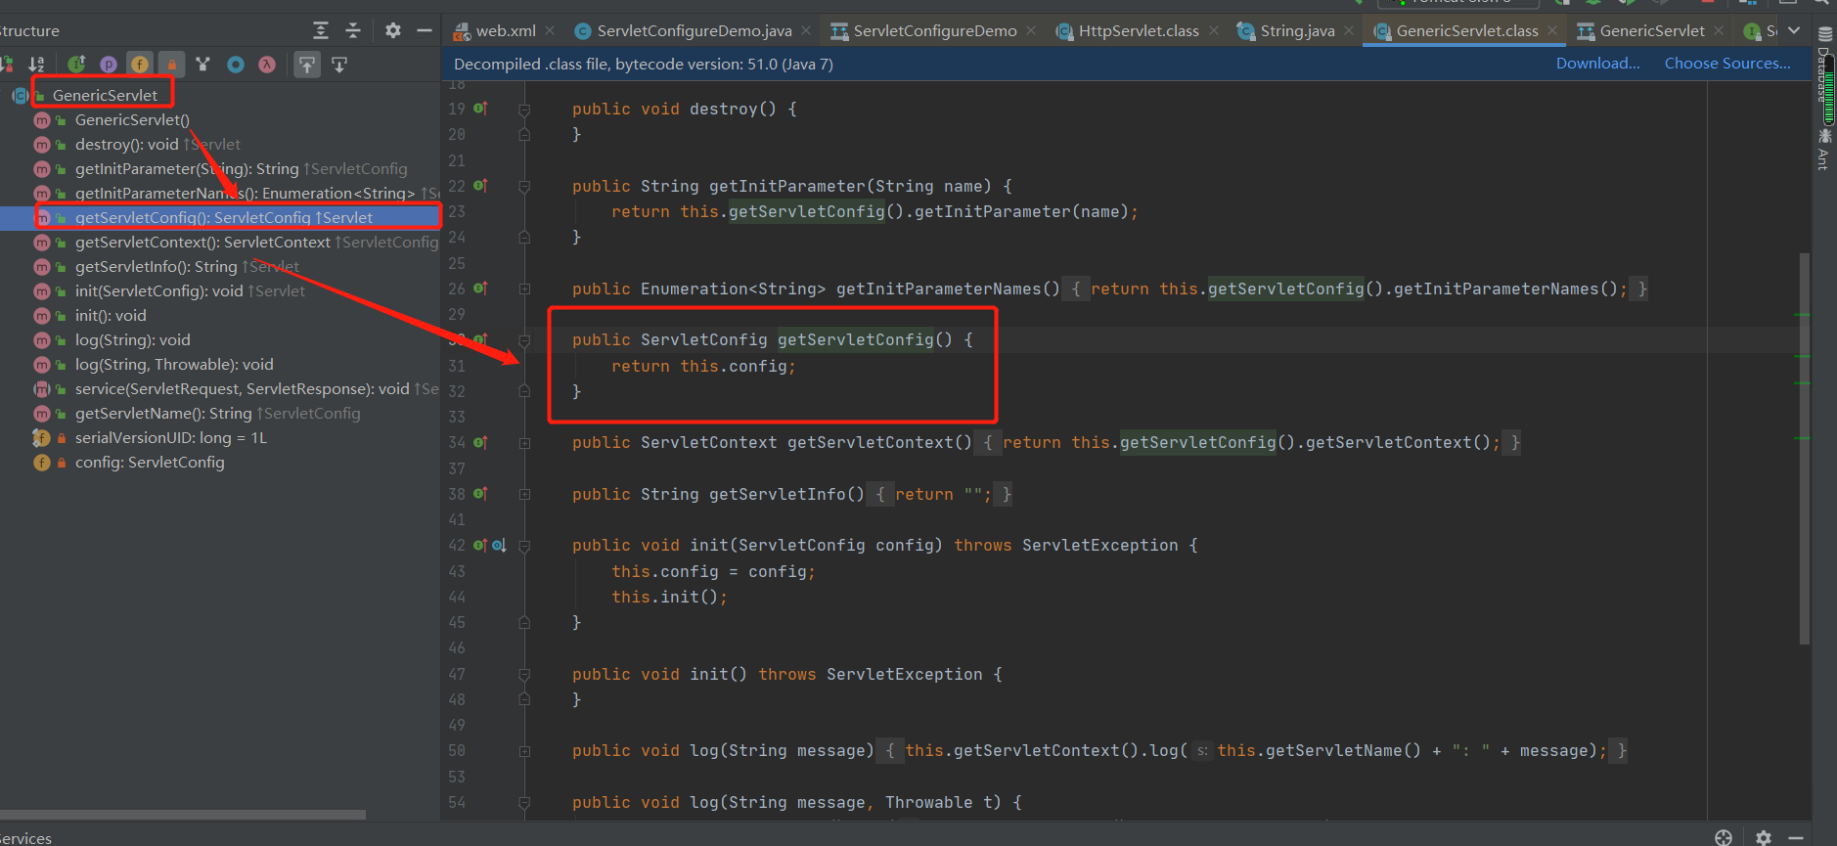The height and width of the screenshot is (846, 1837).
Task: Open Structure panel gear options
Action: 392,30
